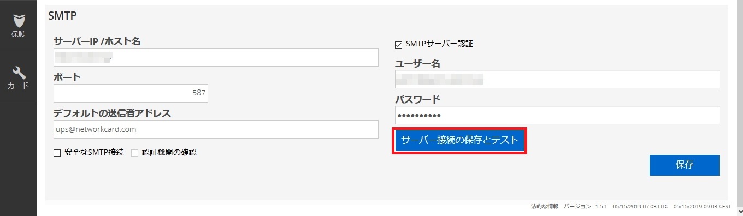
Task: Click the ポート field showing 587
Action: [131, 93]
